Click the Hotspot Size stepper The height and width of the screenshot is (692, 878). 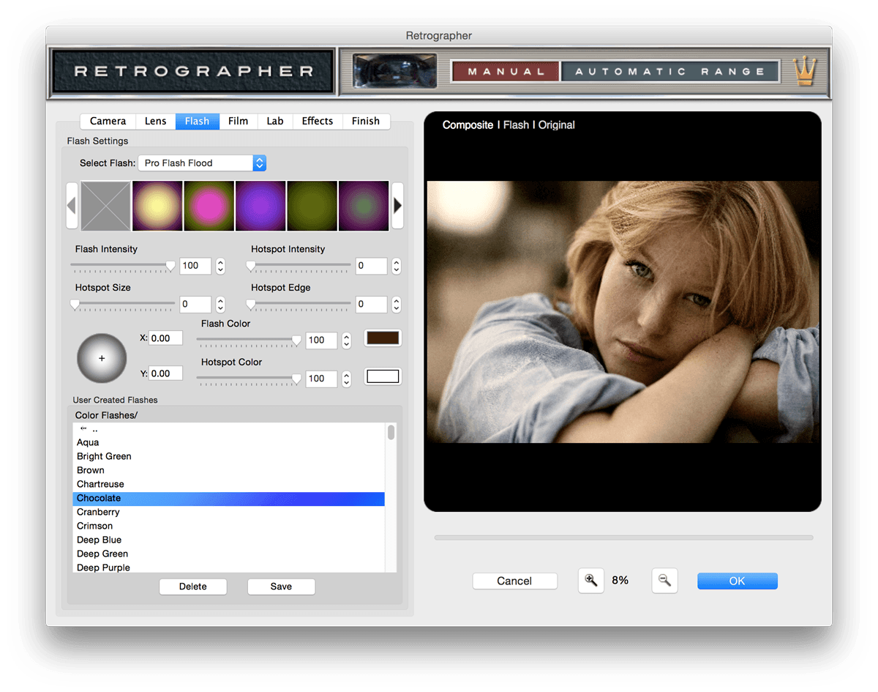(220, 304)
